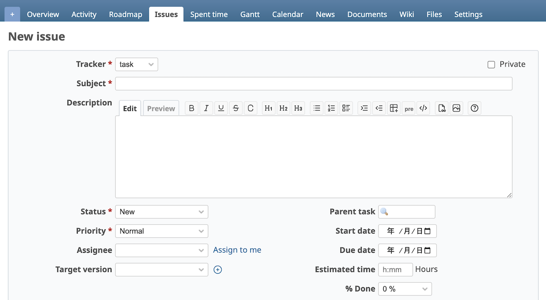Viewport: 546px width, 300px height.
Task: Open the Gantt tab
Action: [250, 14]
